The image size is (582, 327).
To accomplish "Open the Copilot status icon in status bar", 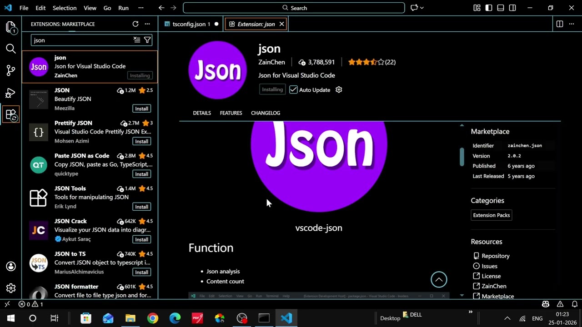I will click(x=546, y=304).
